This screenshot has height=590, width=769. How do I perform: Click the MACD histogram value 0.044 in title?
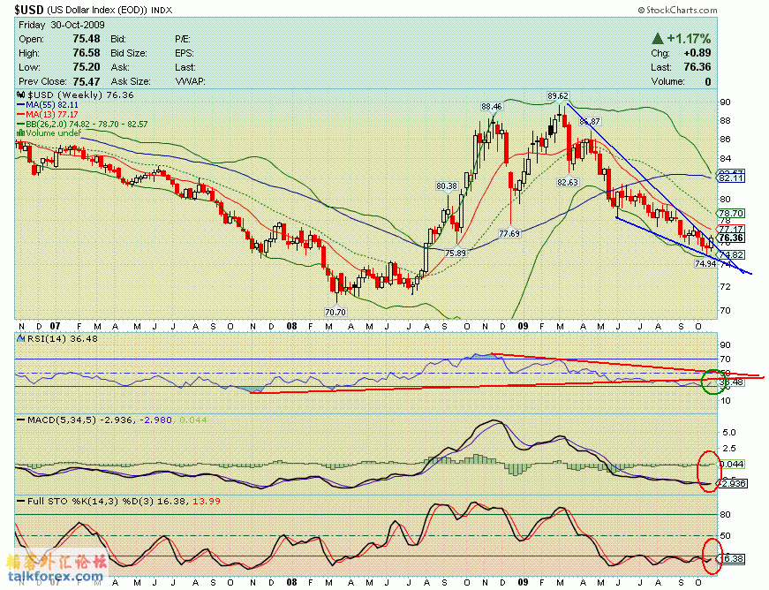click(x=192, y=420)
